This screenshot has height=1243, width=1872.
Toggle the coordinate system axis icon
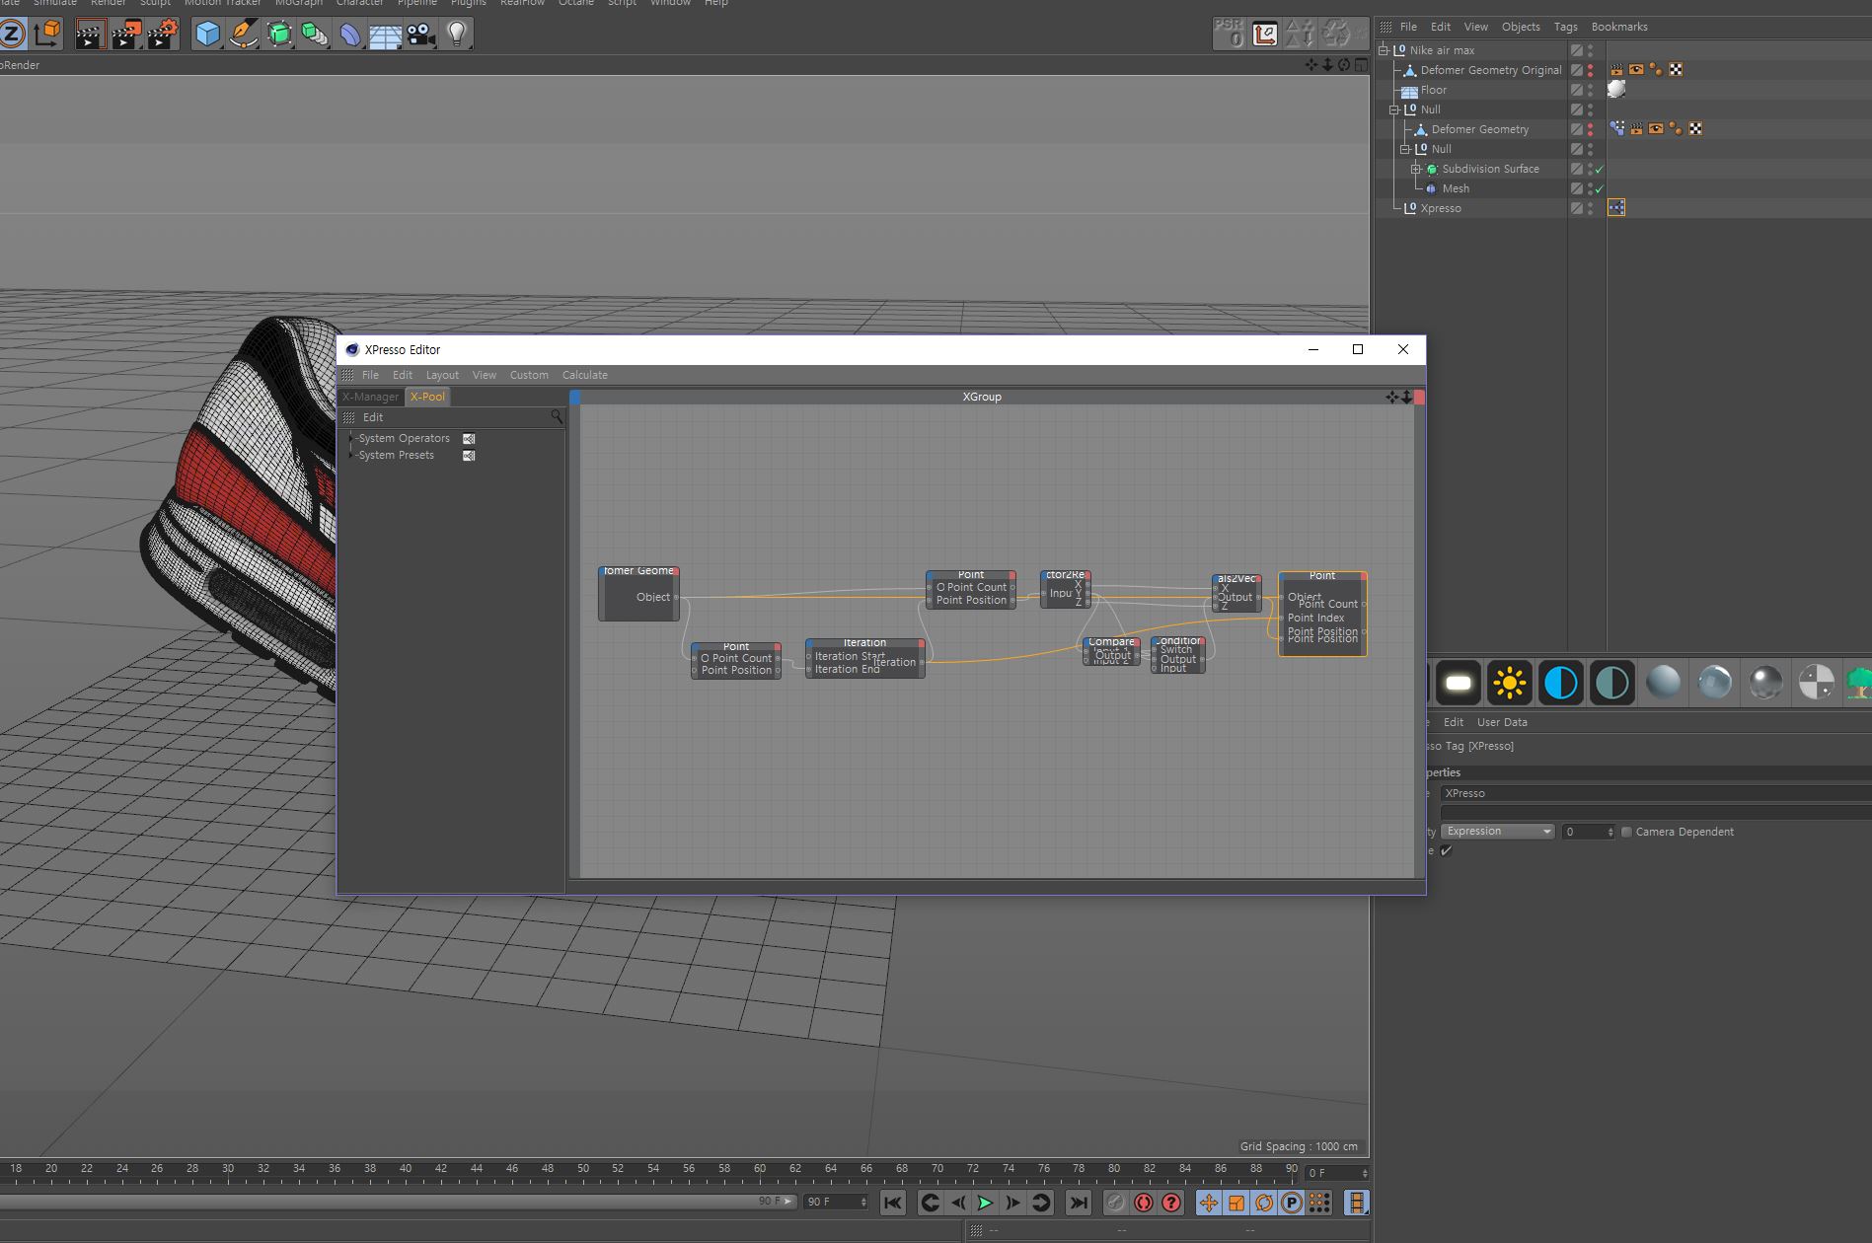coord(46,35)
